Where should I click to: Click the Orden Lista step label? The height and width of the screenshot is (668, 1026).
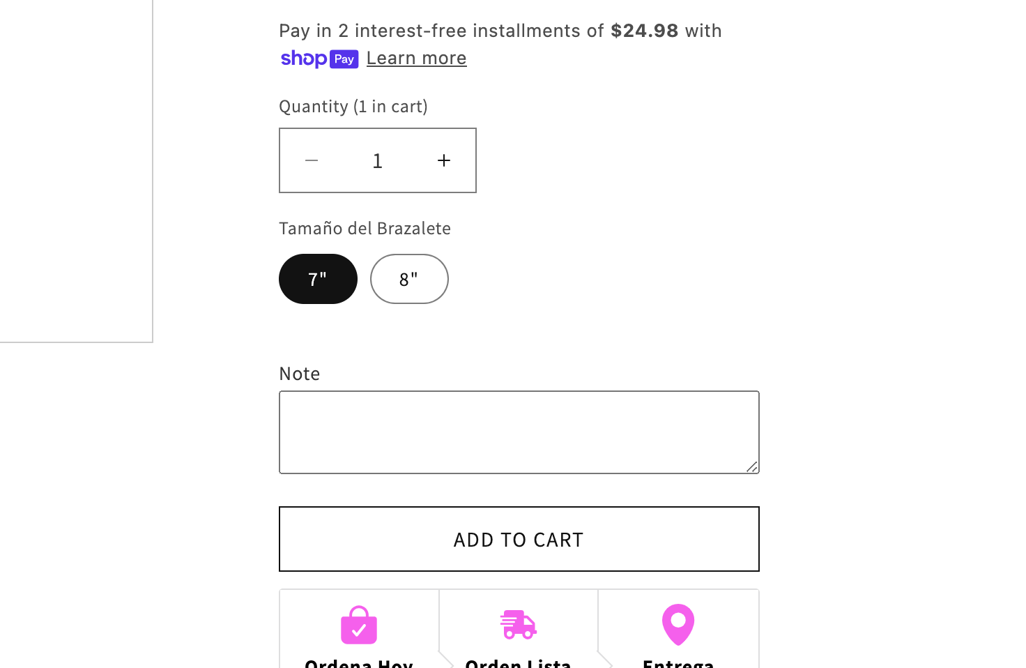coord(519,662)
